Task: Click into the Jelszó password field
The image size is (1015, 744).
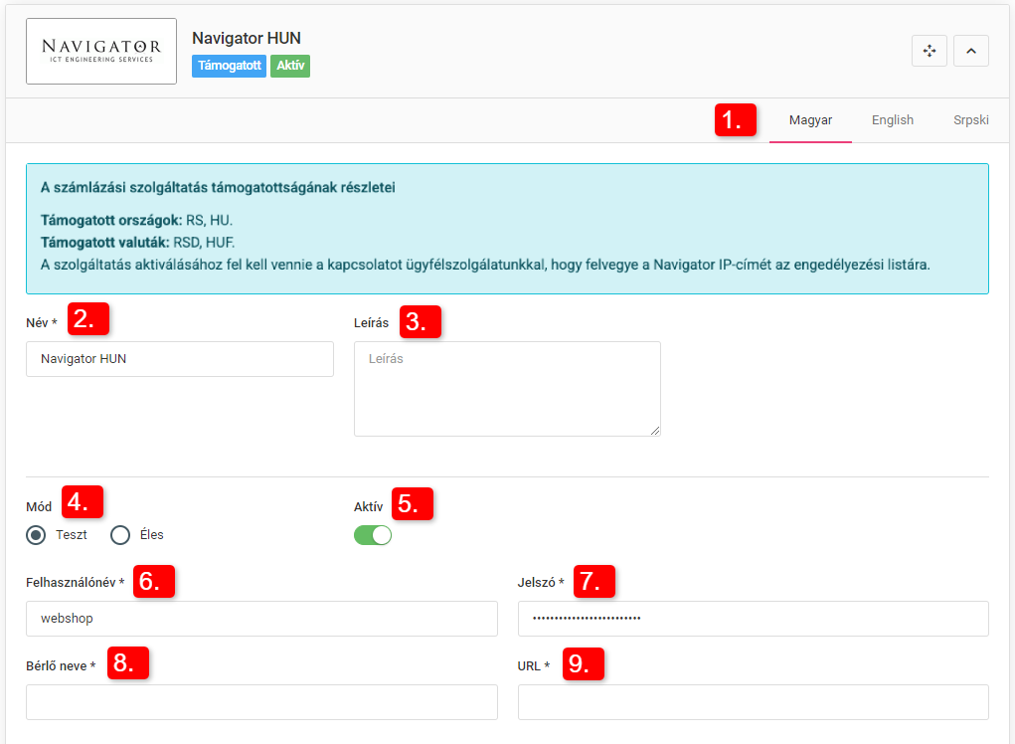Action: [x=753, y=619]
